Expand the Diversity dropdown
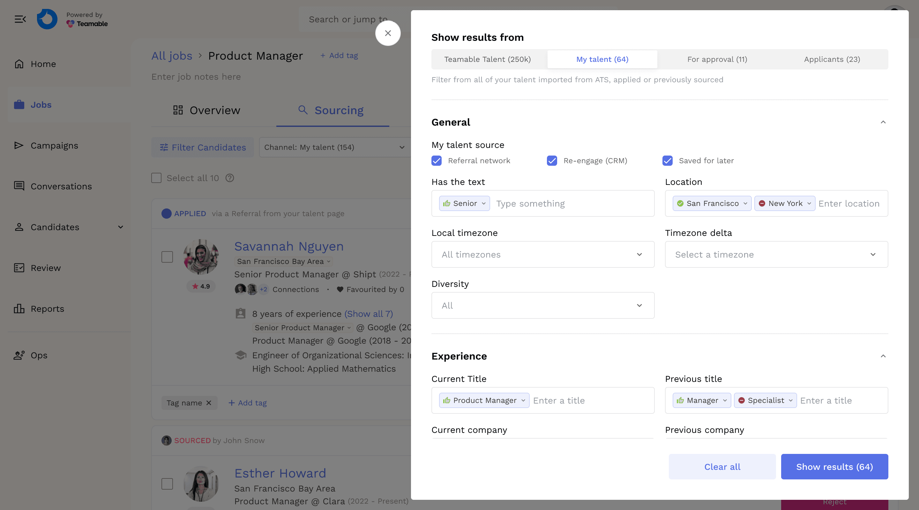The height and width of the screenshot is (510, 919). point(542,305)
